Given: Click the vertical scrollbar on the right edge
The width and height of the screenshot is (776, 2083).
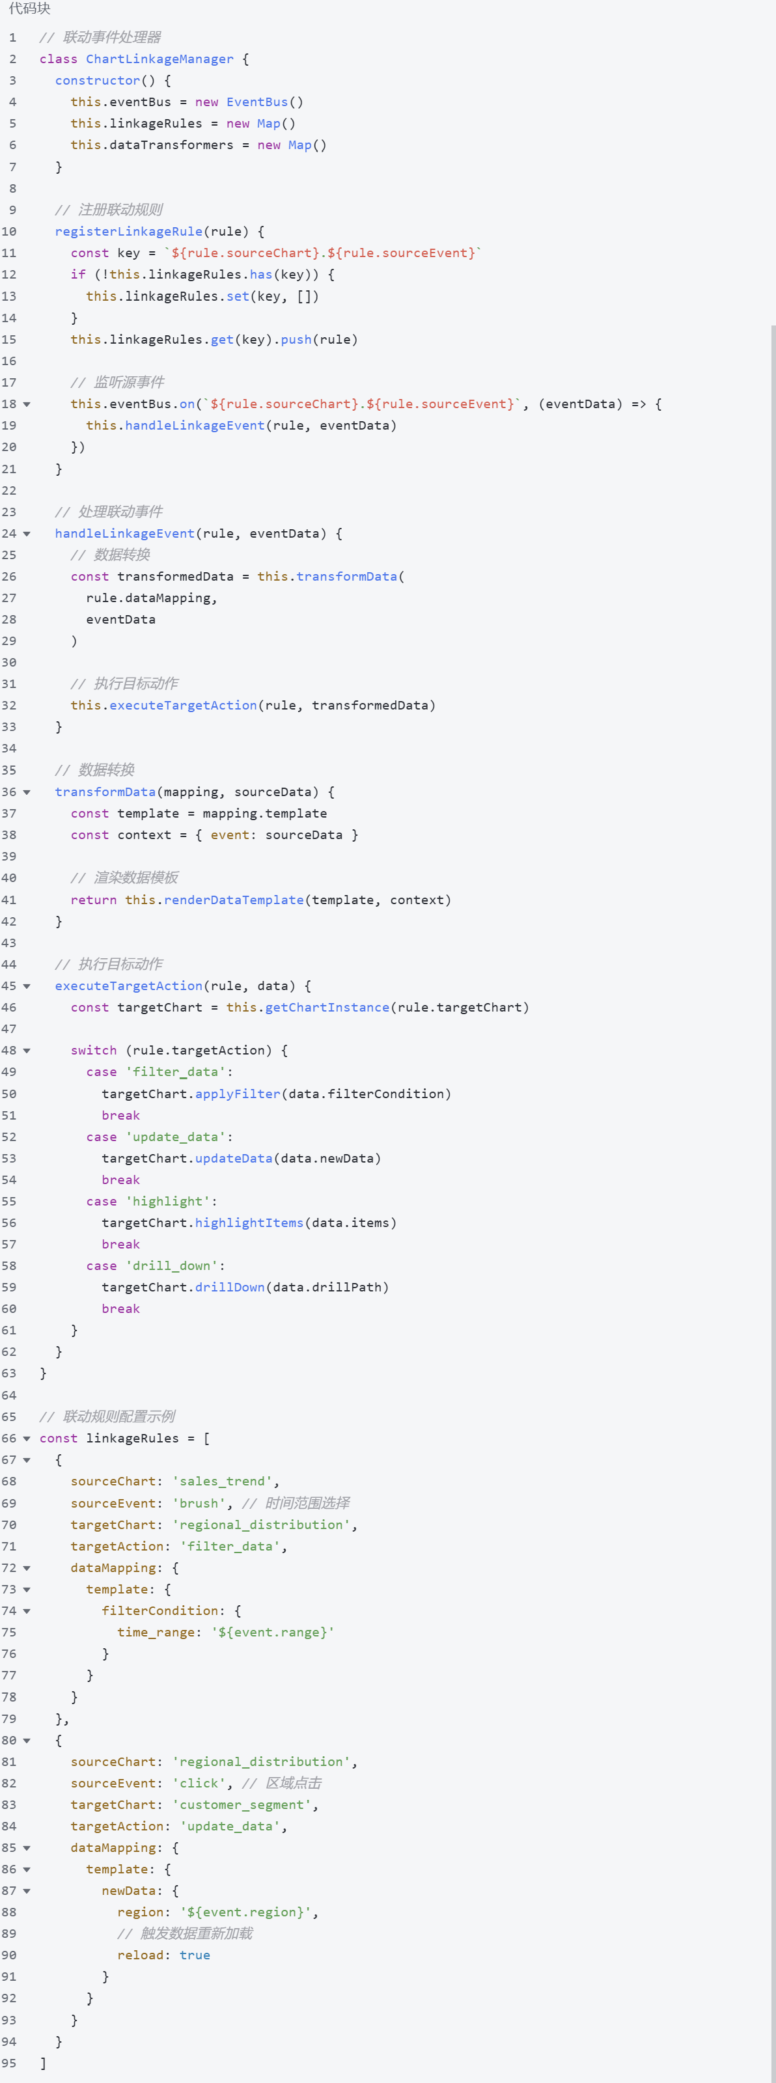Looking at the screenshot, I should tap(773, 1132).
